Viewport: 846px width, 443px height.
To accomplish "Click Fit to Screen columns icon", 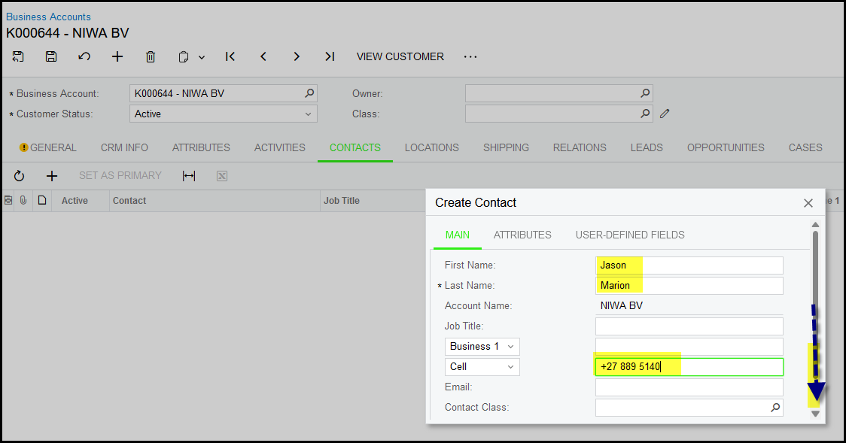I will [189, 176].
